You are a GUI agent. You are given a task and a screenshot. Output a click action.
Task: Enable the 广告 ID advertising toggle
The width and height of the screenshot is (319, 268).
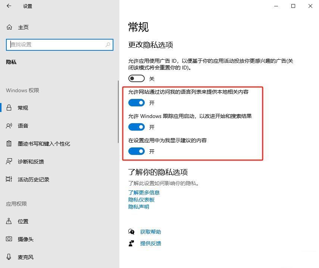click(x=136, y=78)
